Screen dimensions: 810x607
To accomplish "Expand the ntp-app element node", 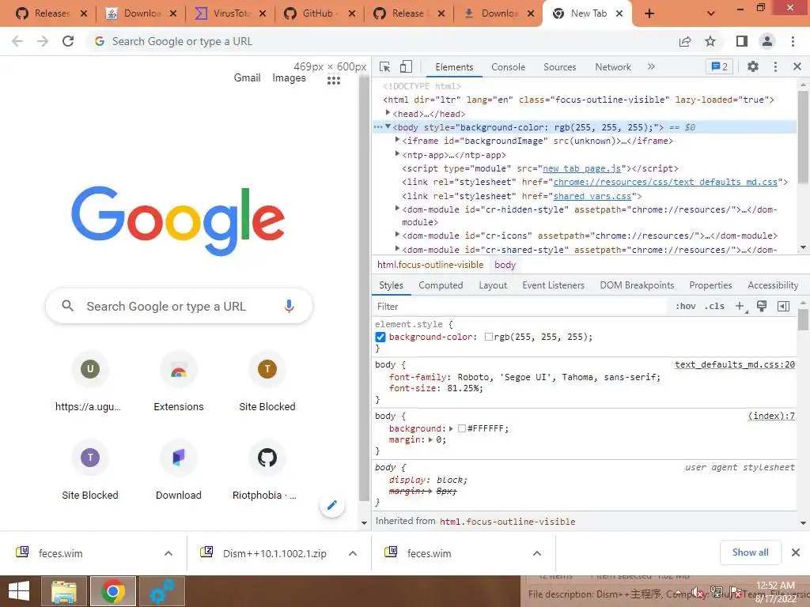I will (397, 154).
